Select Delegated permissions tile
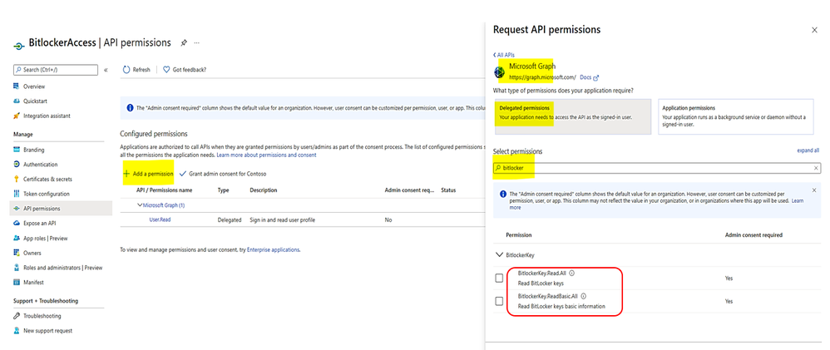830x350 pixels. click(x=573, y=116)
